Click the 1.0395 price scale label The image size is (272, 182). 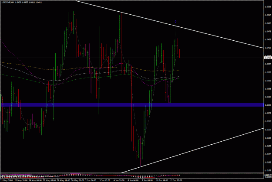point(268,64)
